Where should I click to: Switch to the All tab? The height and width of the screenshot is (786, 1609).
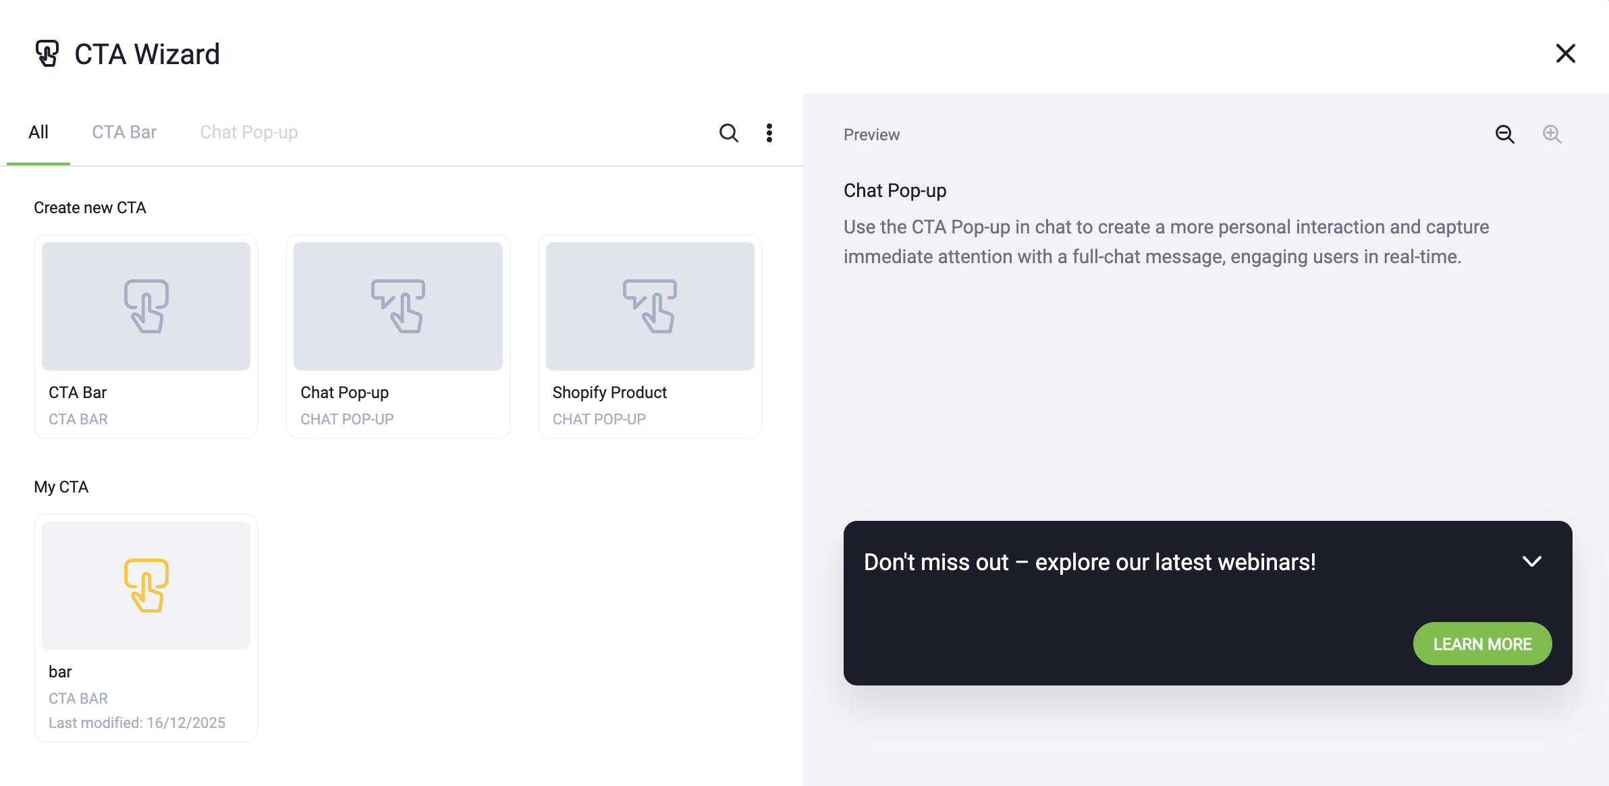[x=38, y=132]
